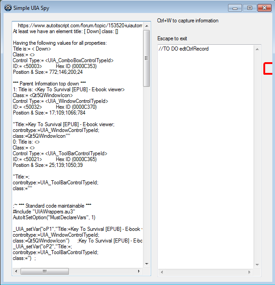The image size is (275, 285).
Task: Click down arrow of left pane scrollbar
Action: point(147,264)
